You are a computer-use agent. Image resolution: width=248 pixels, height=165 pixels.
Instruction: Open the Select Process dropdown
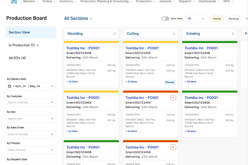31,150
